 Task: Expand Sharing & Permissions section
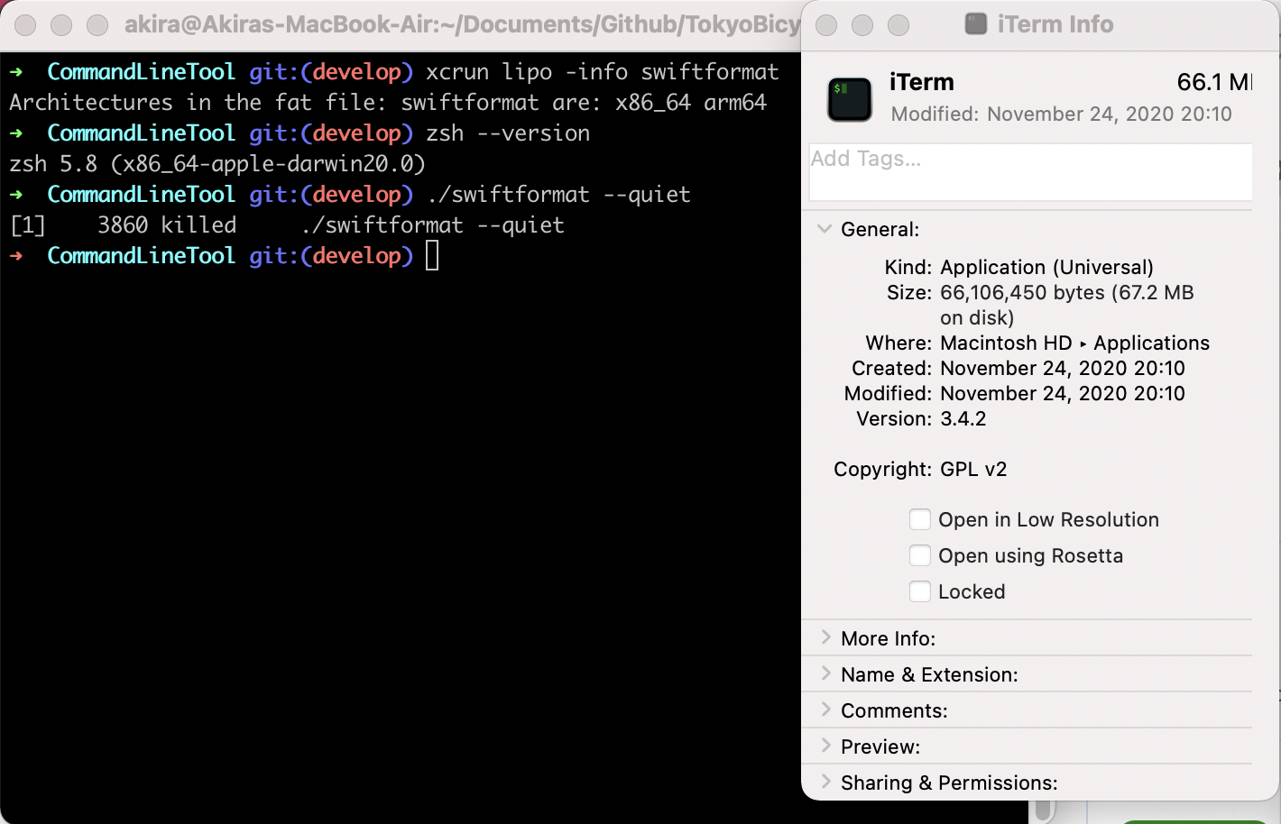click(x=825, y=782)
